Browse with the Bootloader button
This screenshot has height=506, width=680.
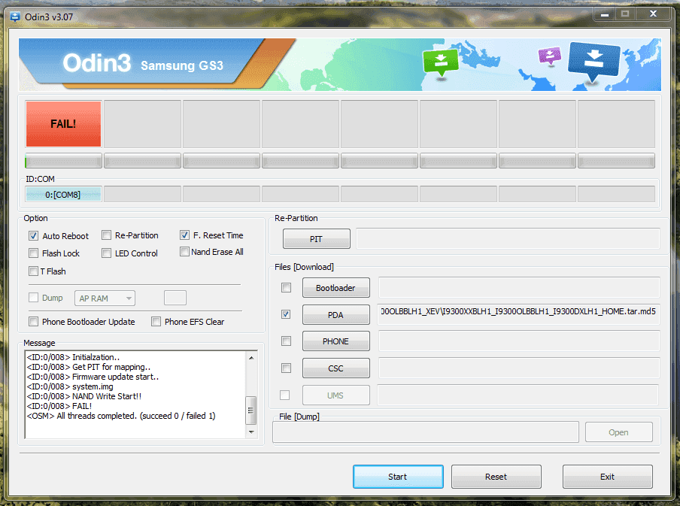(336, 288)
